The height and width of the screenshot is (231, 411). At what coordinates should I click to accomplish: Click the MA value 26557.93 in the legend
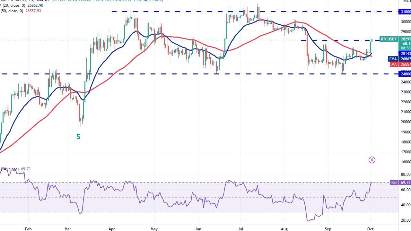(x=33, y=11)
